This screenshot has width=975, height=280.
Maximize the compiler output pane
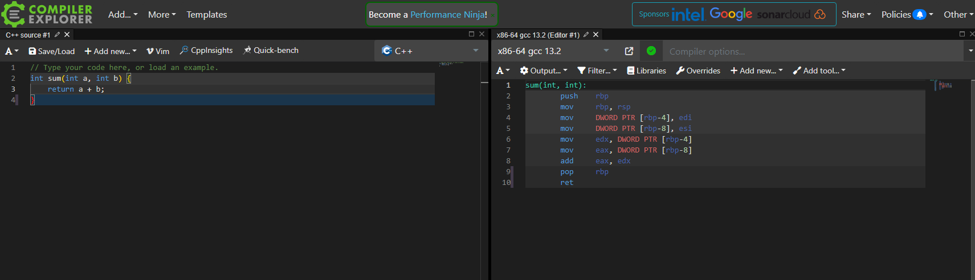[962, 34]
